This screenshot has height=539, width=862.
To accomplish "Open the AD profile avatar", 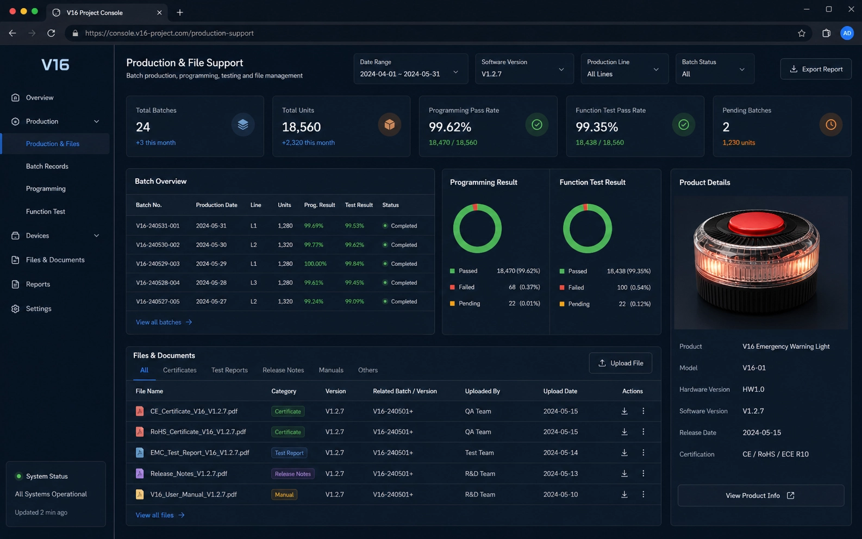I will [847, 33].
